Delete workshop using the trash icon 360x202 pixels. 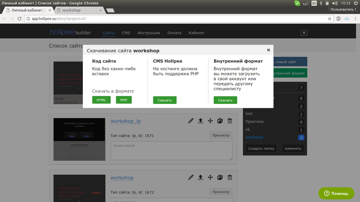click(x=230, y=177)
